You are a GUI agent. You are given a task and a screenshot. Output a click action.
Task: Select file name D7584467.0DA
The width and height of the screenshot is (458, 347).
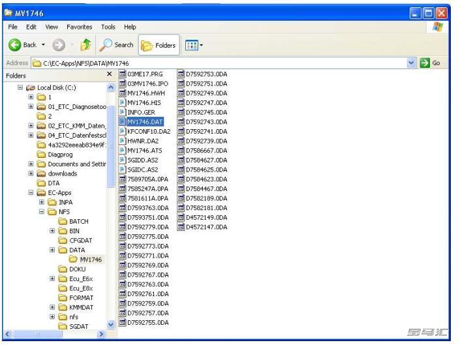207,189
